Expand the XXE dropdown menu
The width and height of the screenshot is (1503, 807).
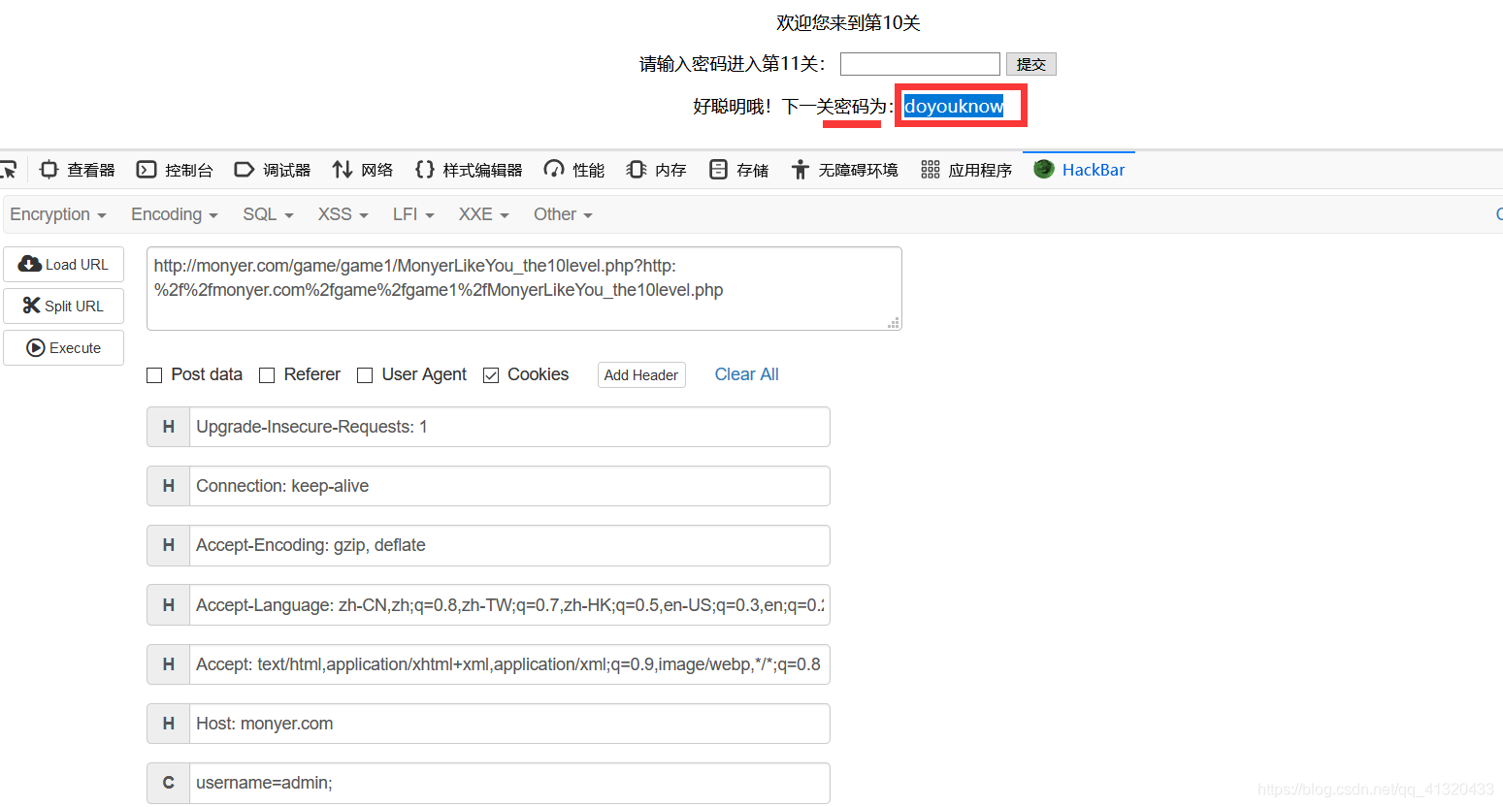483,214
